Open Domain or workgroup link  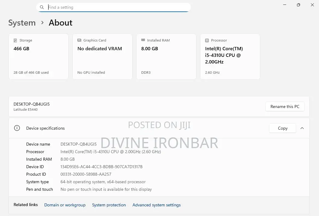65,205
